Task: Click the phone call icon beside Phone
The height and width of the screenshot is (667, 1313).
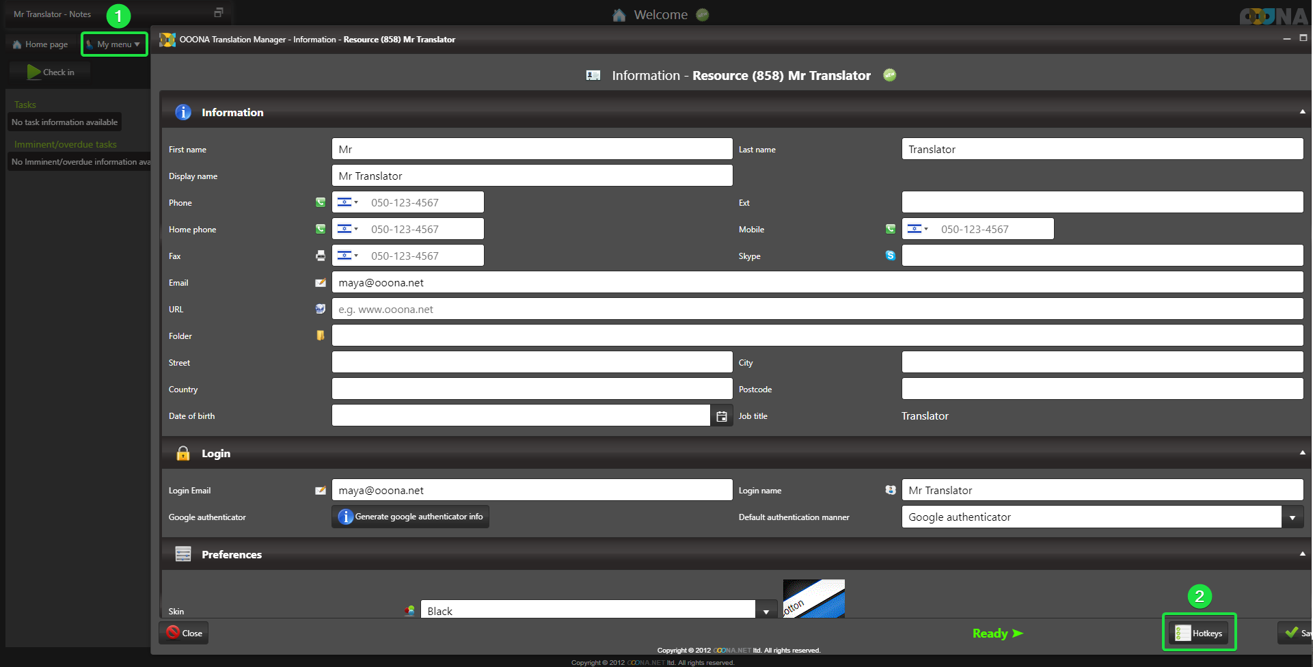Action: click(320, 202)
